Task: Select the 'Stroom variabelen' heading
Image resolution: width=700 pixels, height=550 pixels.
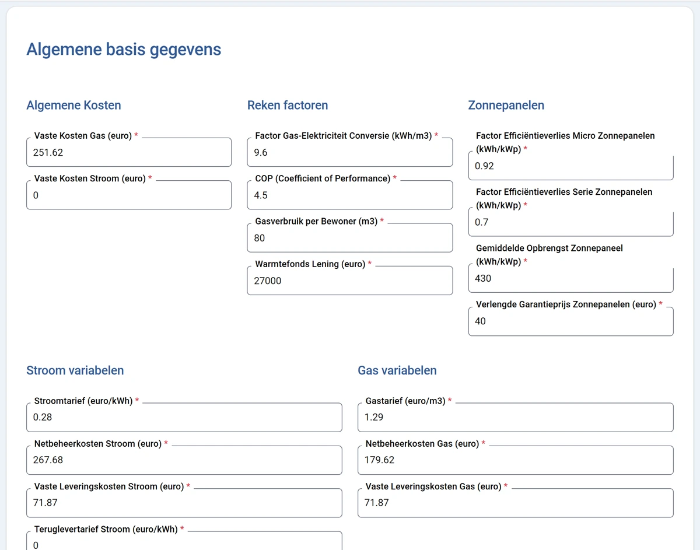Action: [x=75, y=370]
